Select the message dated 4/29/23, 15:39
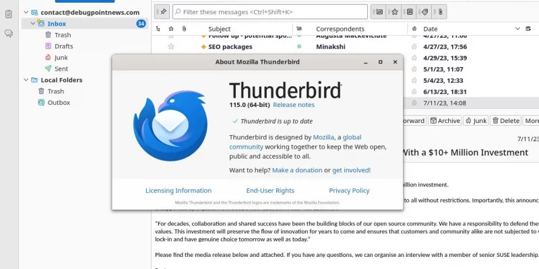The width and height of the screenshot is (539, 269). pyautogui.click(x=445, y=58)
